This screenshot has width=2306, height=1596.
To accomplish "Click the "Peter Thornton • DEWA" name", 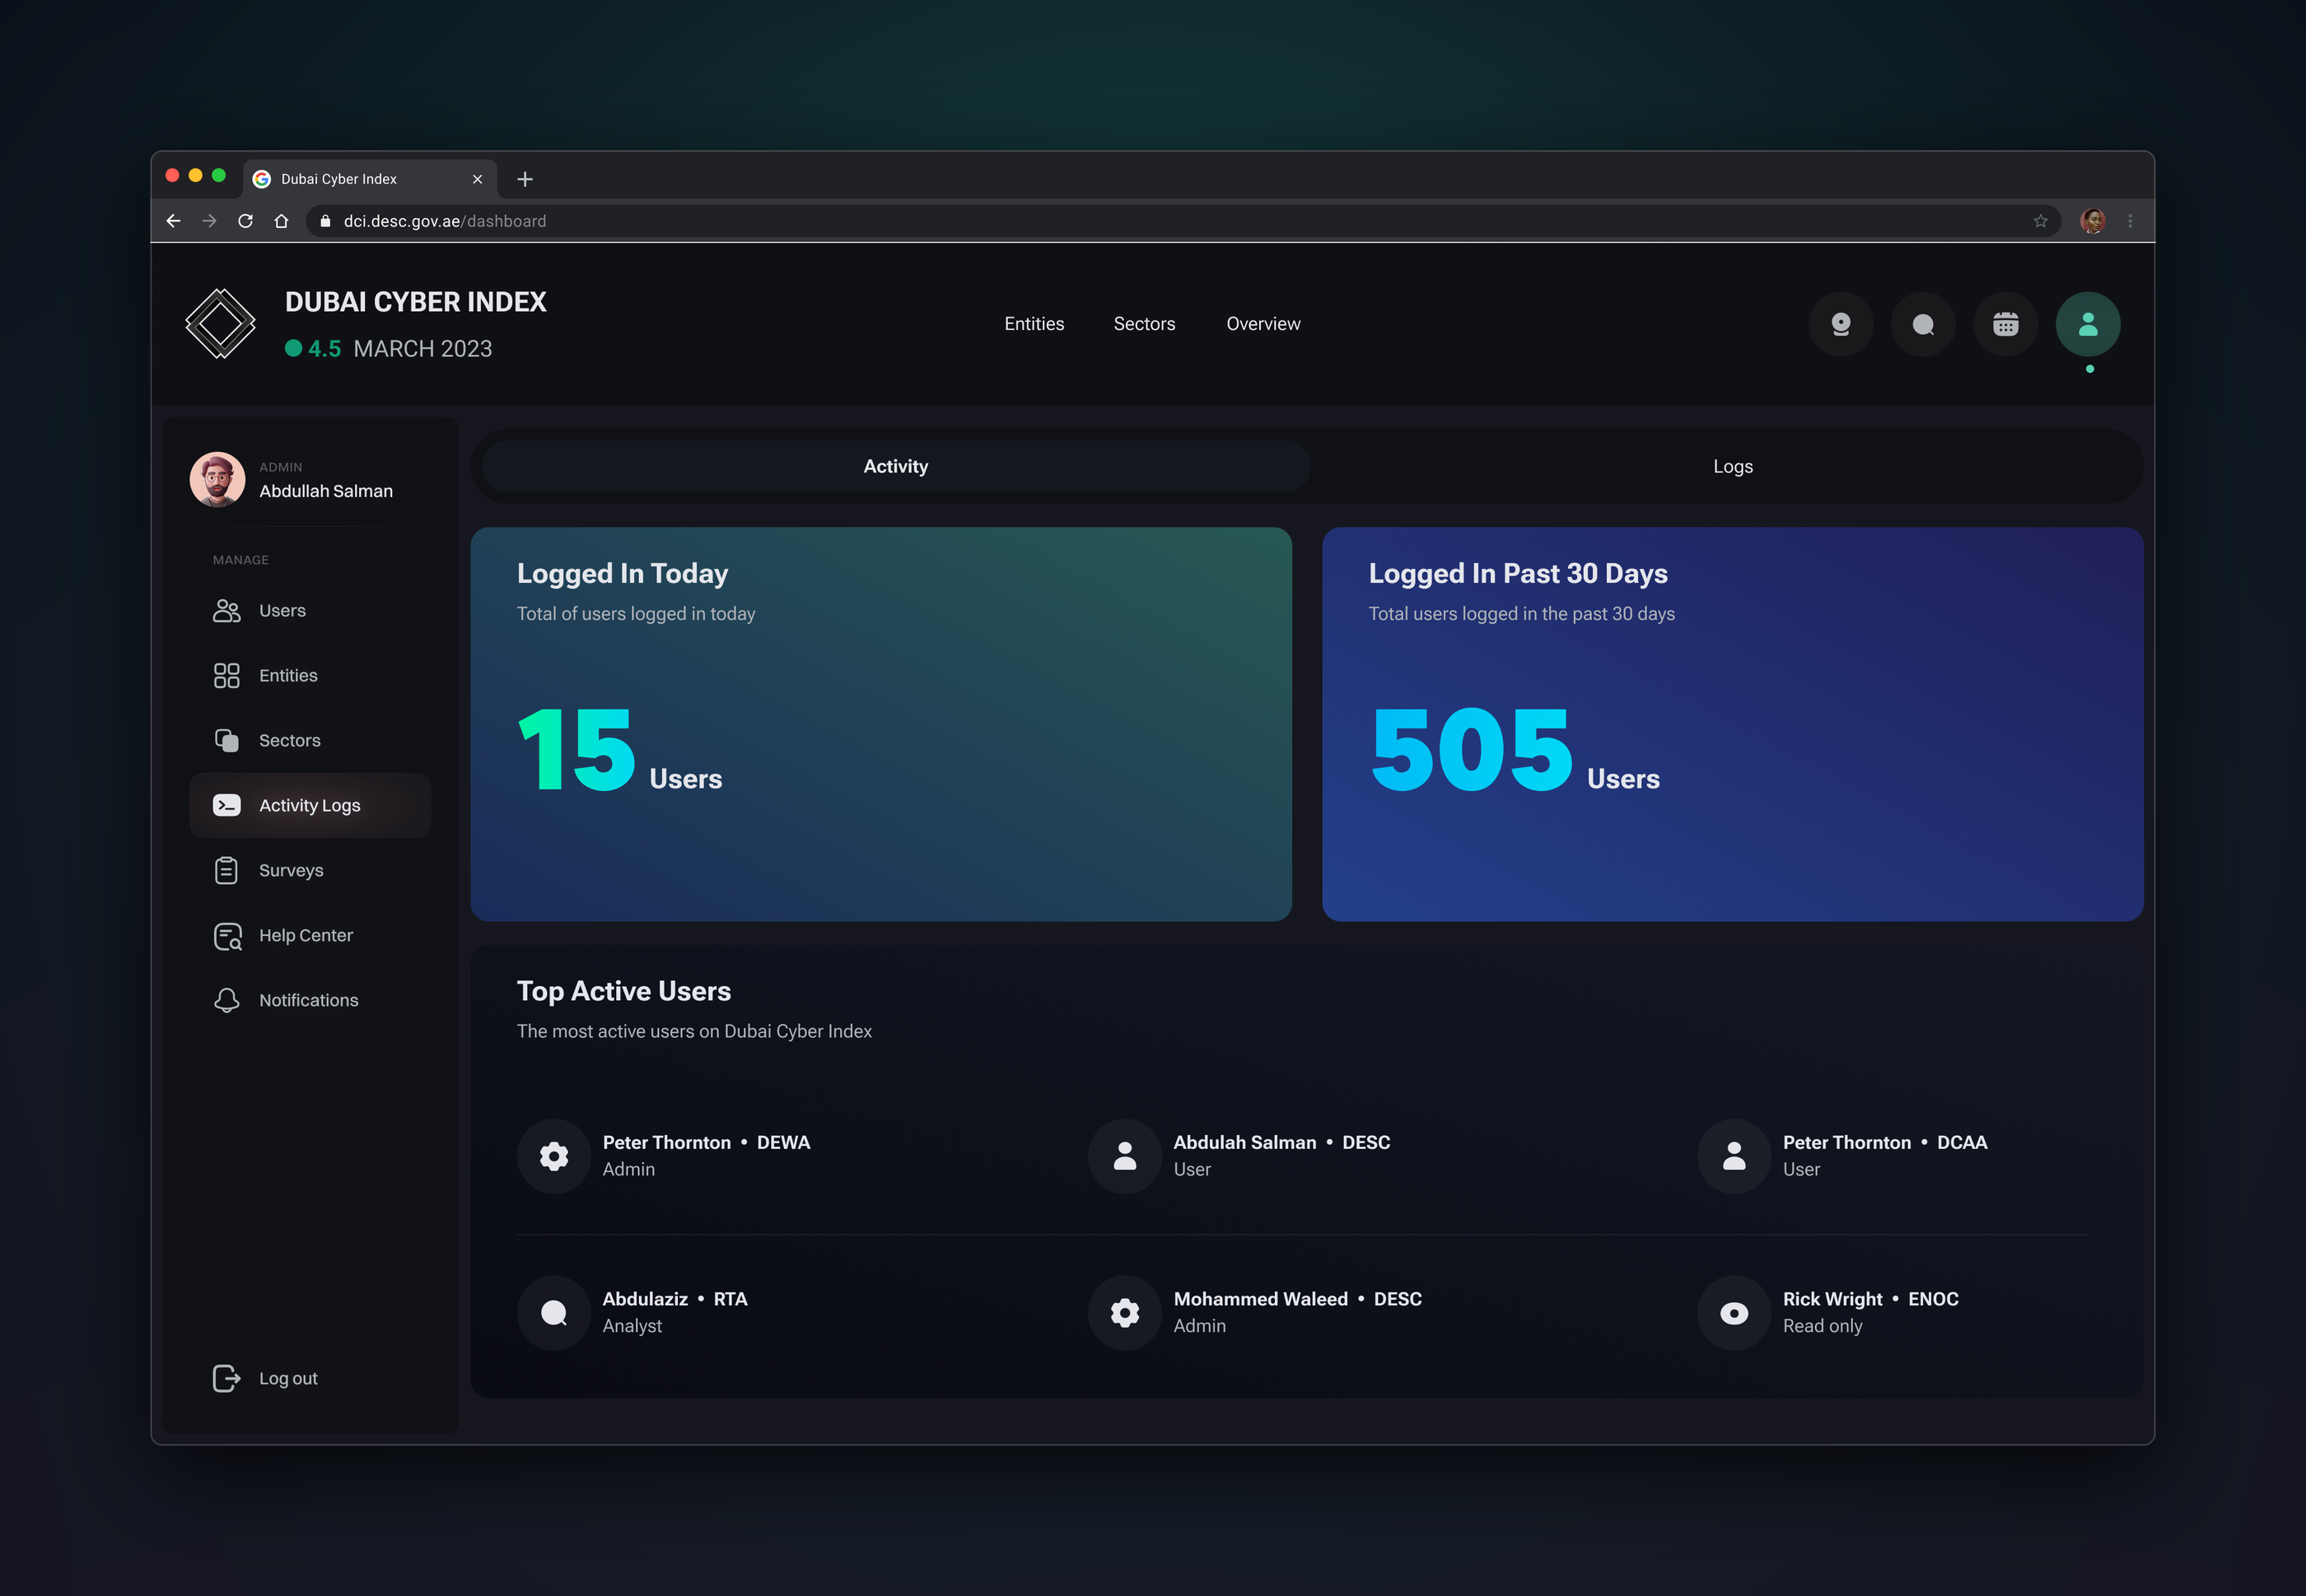I will click(x=707, y=1143).
